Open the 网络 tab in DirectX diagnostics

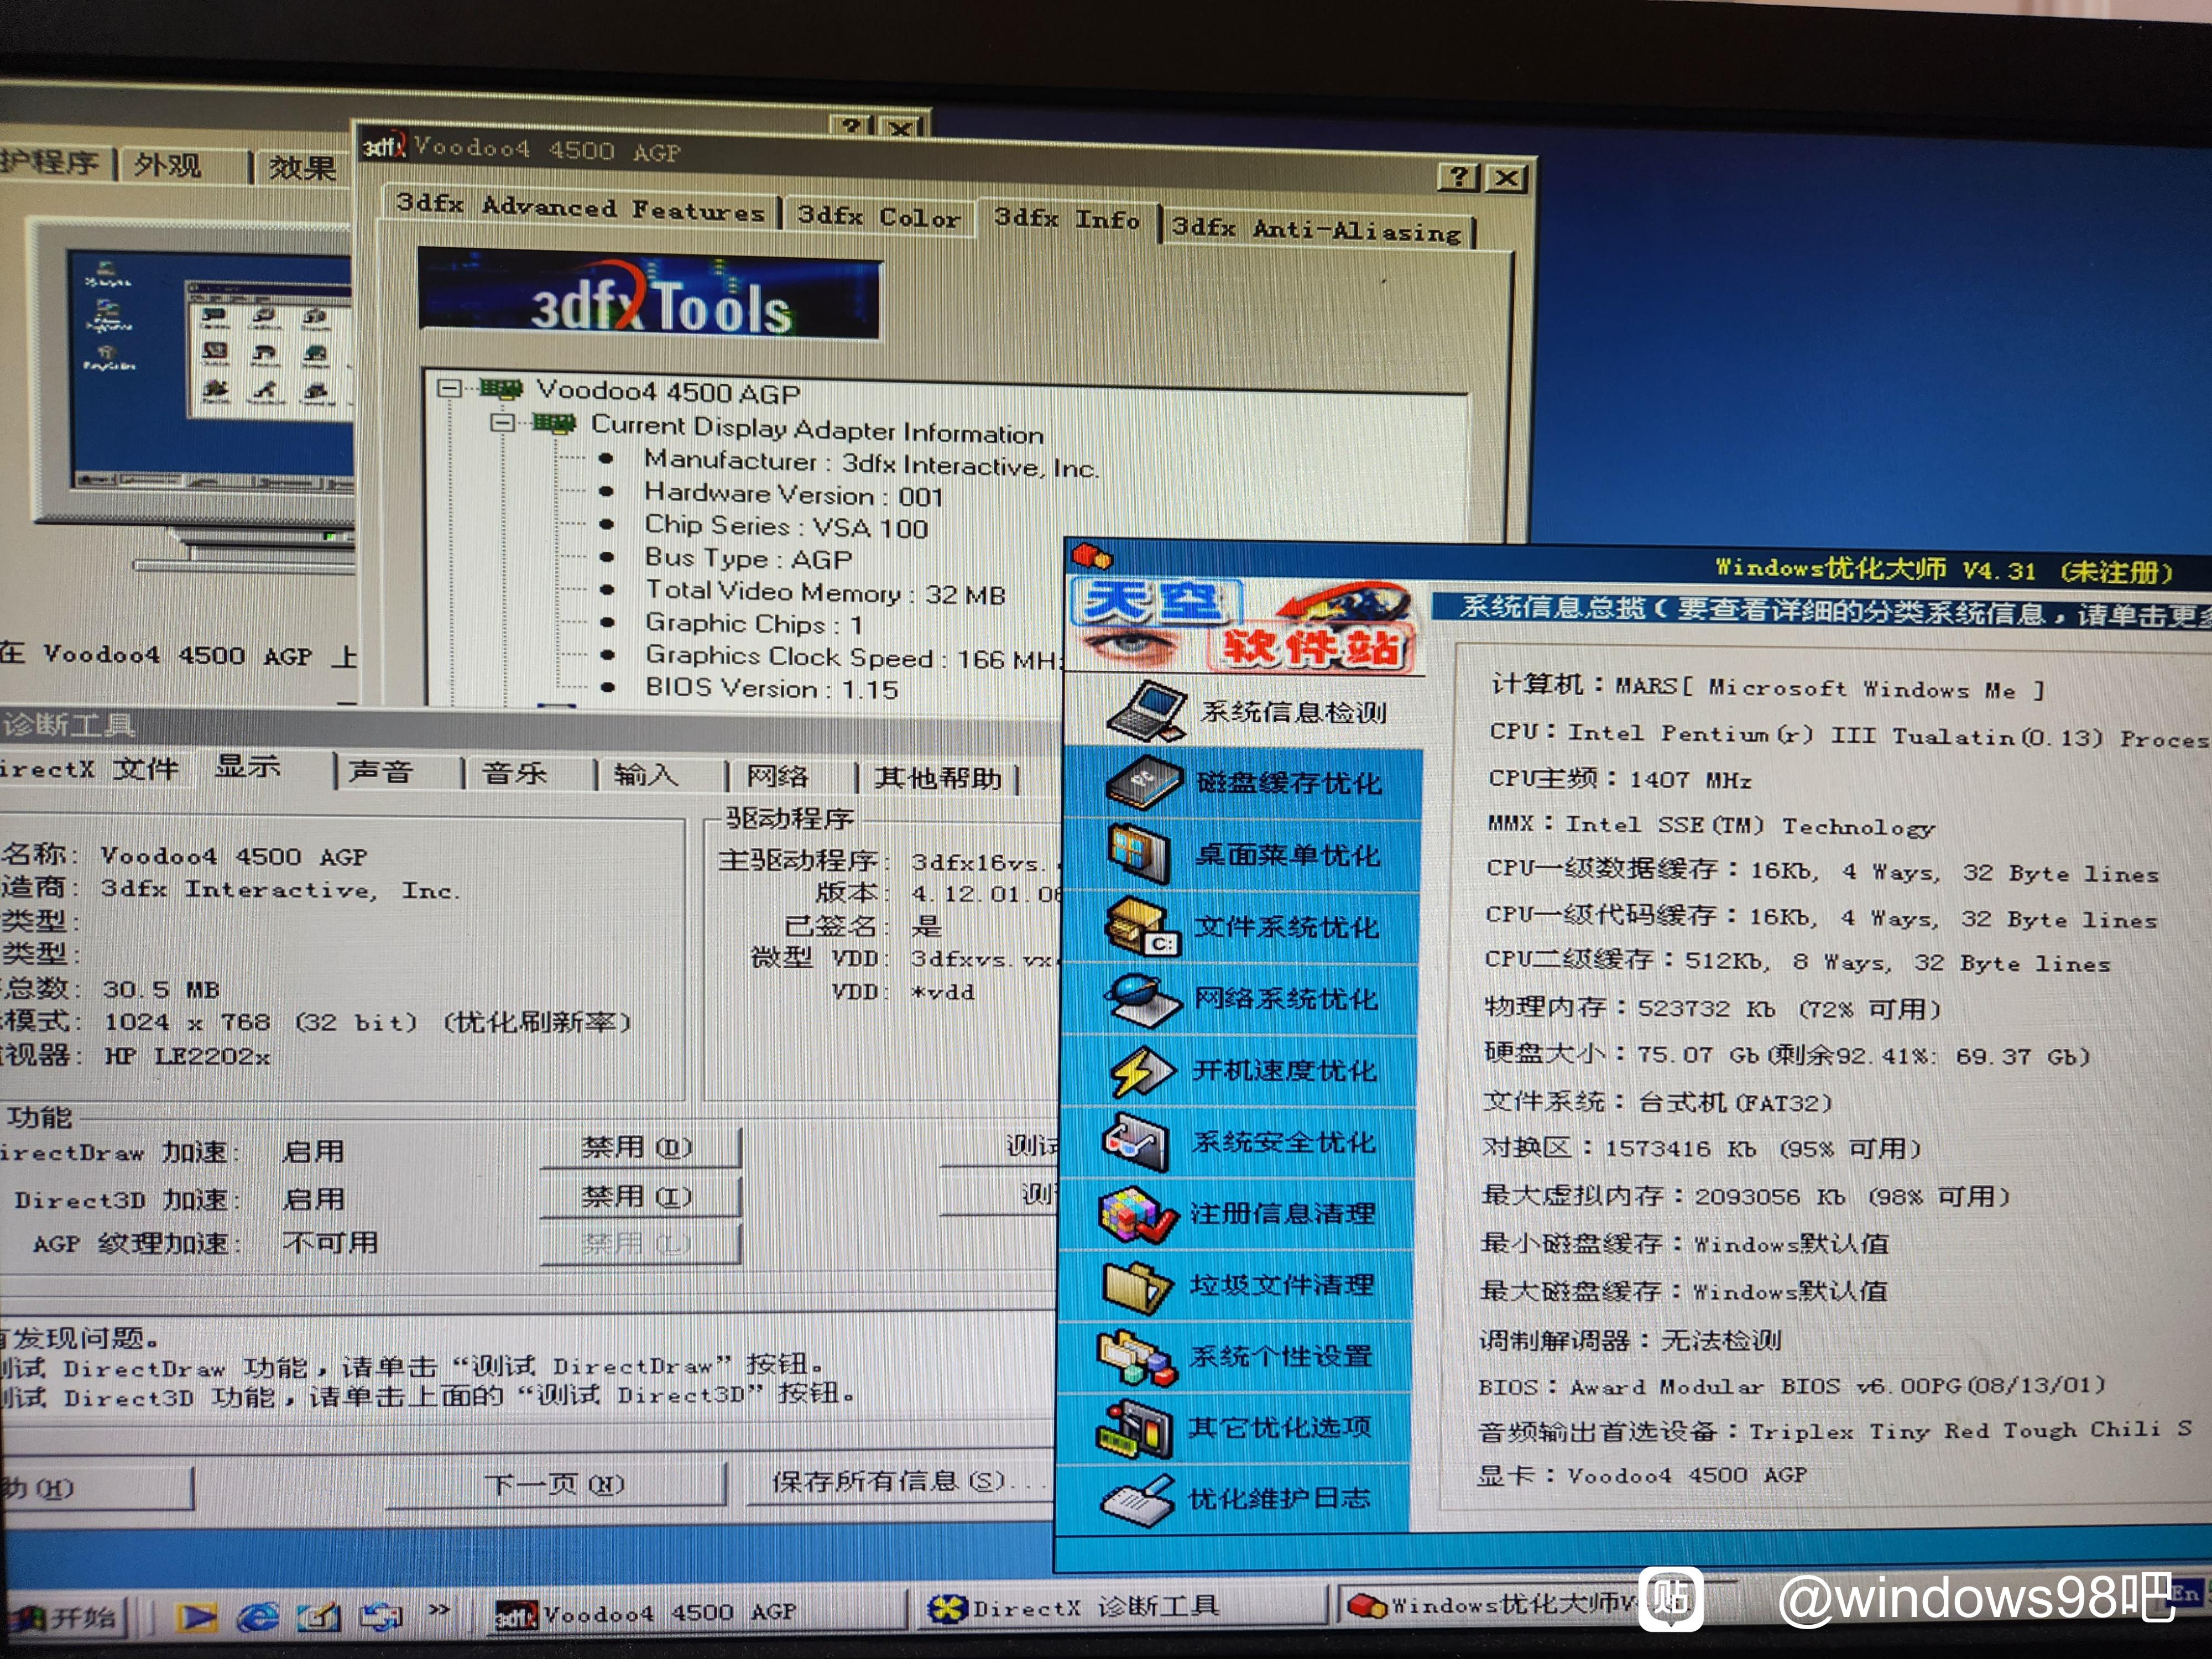tap(777, 776)
